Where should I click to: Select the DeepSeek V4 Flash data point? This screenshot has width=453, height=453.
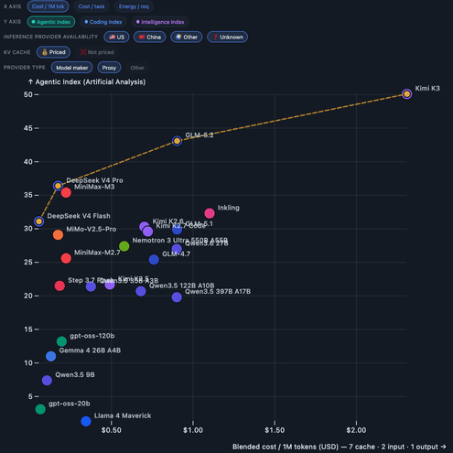38,221
